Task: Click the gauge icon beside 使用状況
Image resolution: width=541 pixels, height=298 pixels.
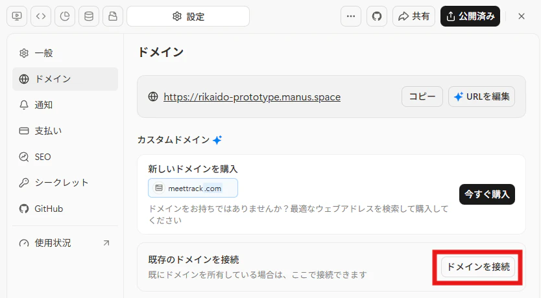Action: [24, 243]
